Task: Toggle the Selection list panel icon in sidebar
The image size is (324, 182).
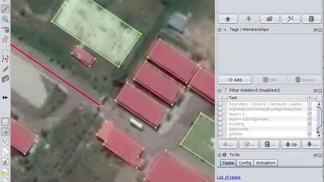Action: [5, 142]
